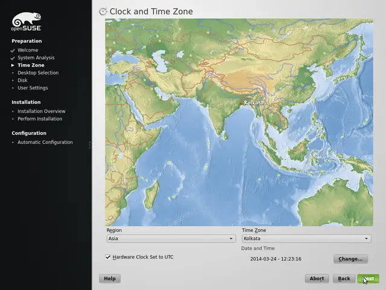Click the Help button

pos(110,279)
